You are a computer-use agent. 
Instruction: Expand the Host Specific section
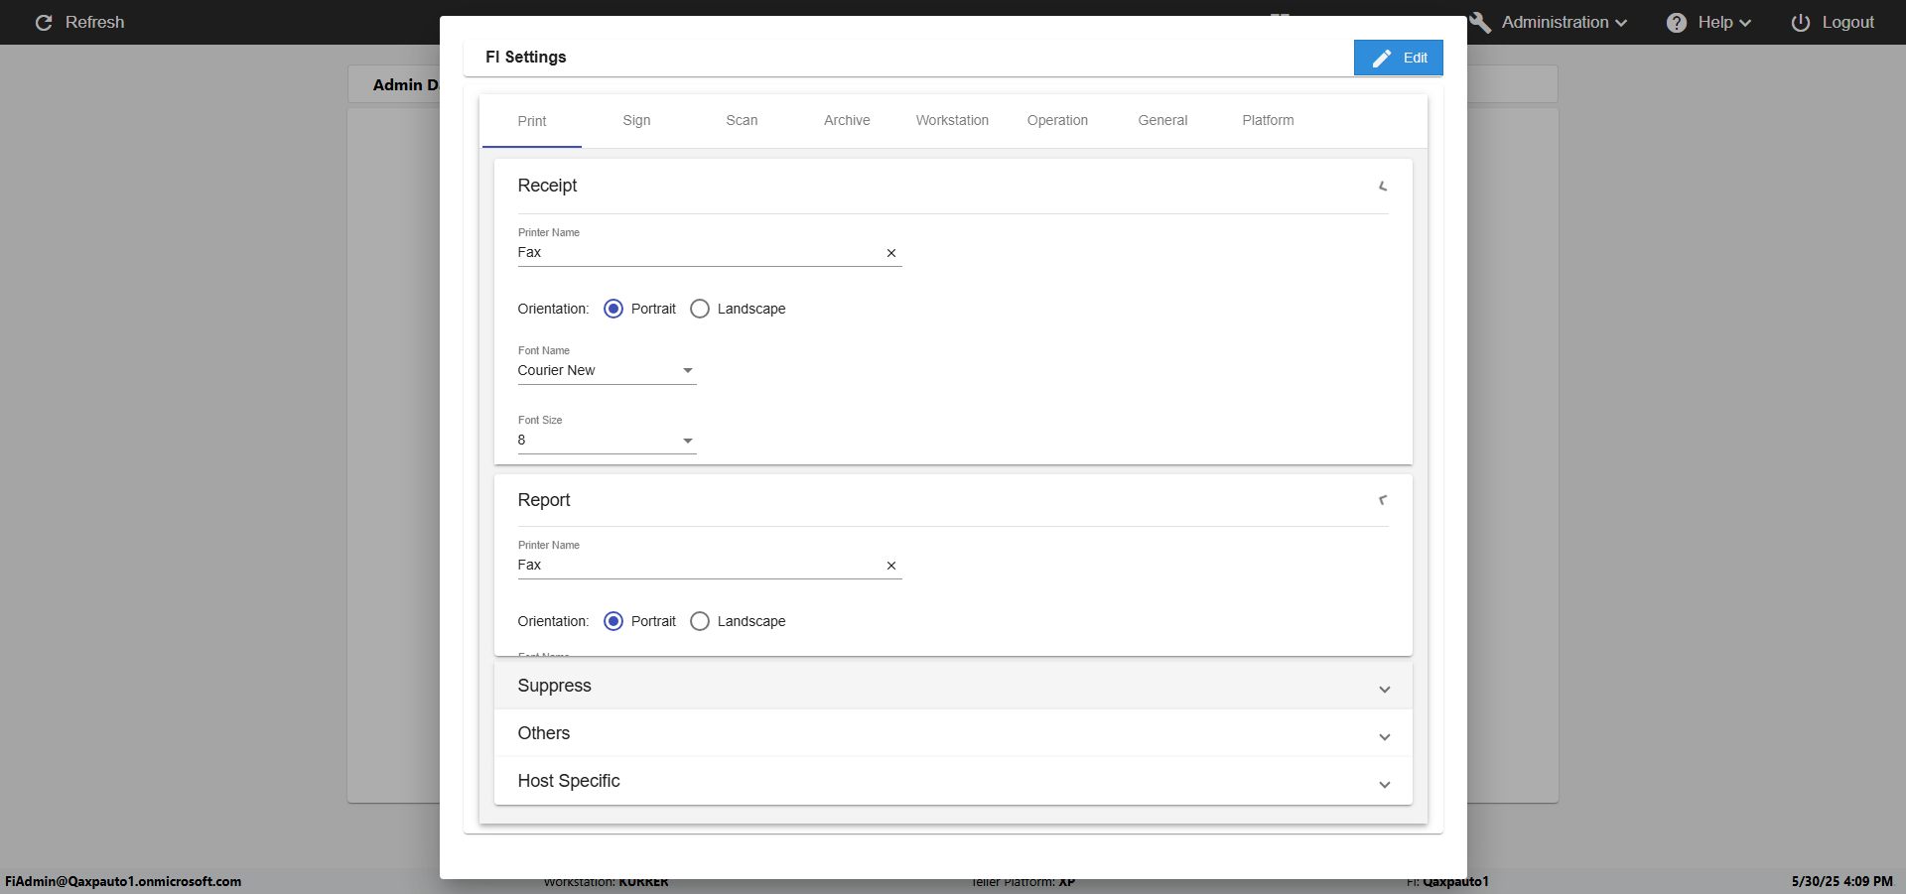click(1384, 785)
